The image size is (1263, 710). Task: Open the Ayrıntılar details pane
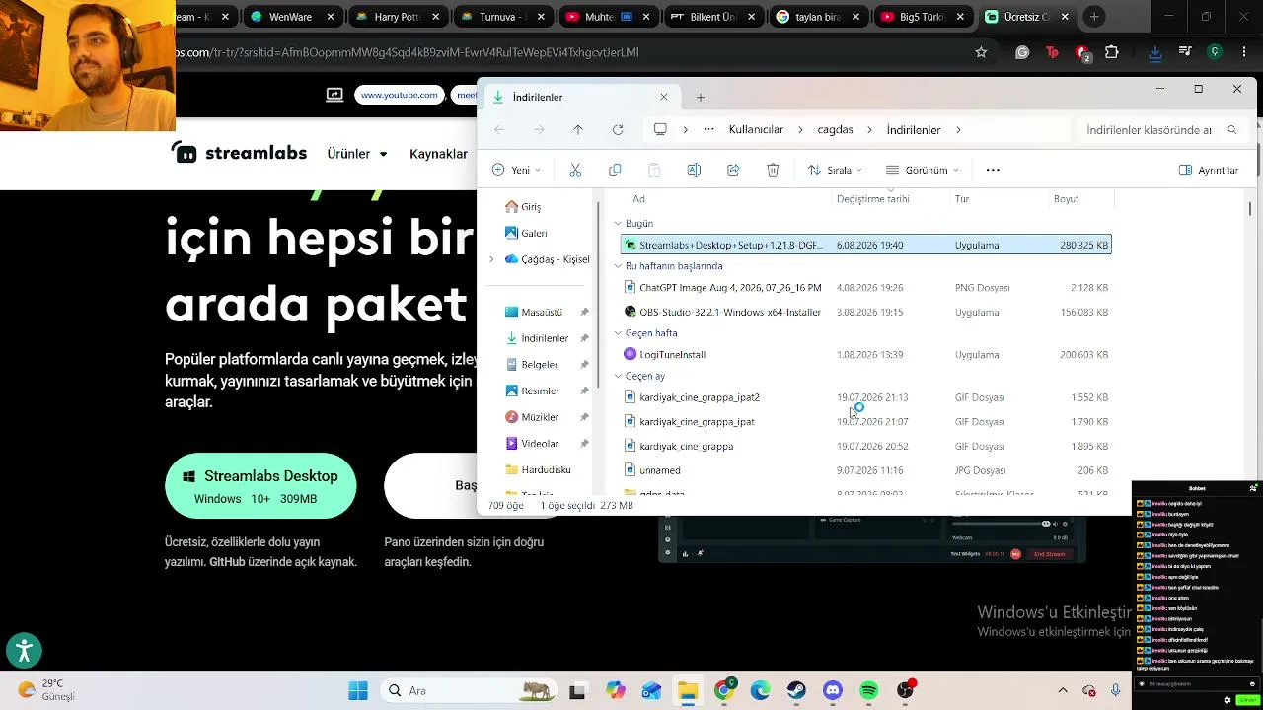(1209, 170)
